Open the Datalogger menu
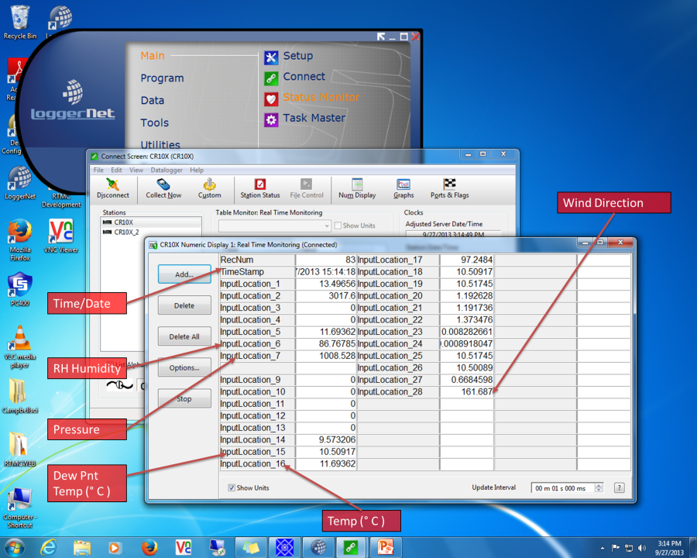 coord(167,170)
